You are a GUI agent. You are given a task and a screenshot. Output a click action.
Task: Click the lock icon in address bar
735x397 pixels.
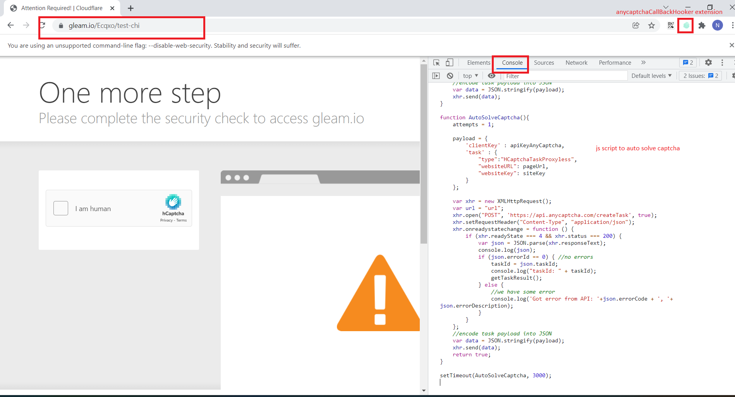tap(61, 26)
